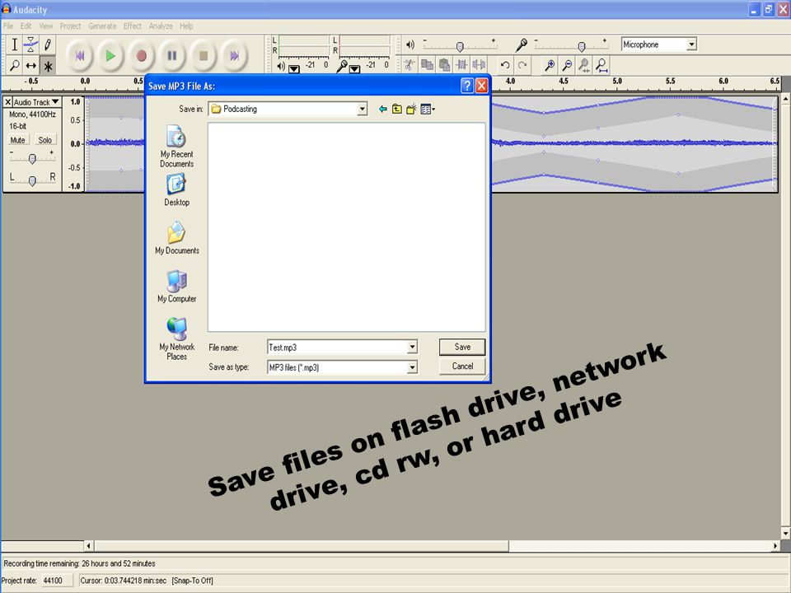This screenshot has width=791, height=593.
Task: Skip to end of track
Action: pos(235,55)
